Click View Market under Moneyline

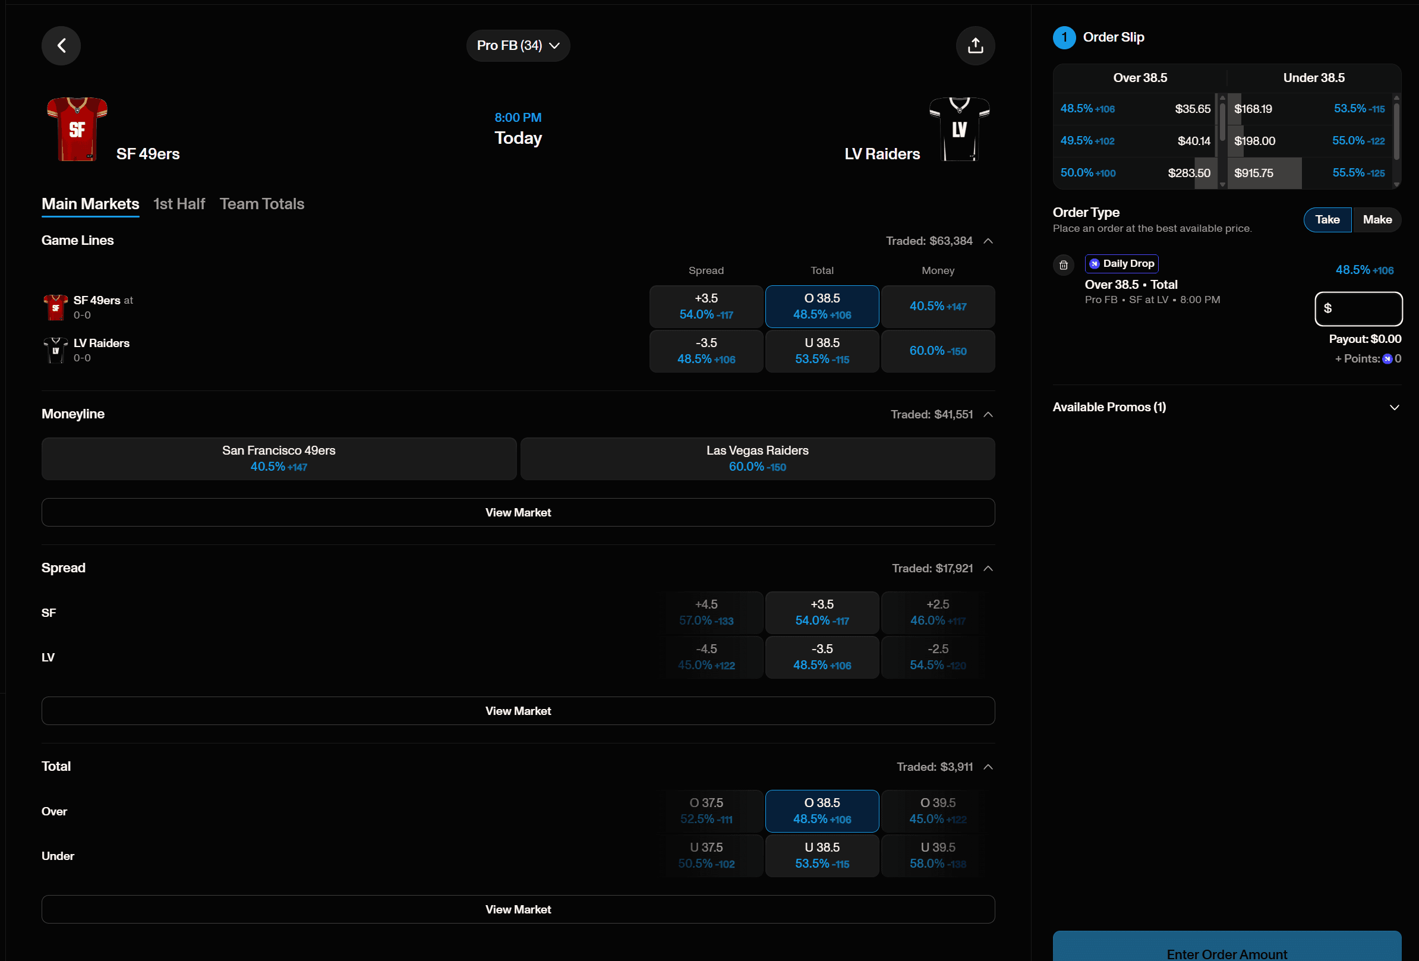click(518, 512)
